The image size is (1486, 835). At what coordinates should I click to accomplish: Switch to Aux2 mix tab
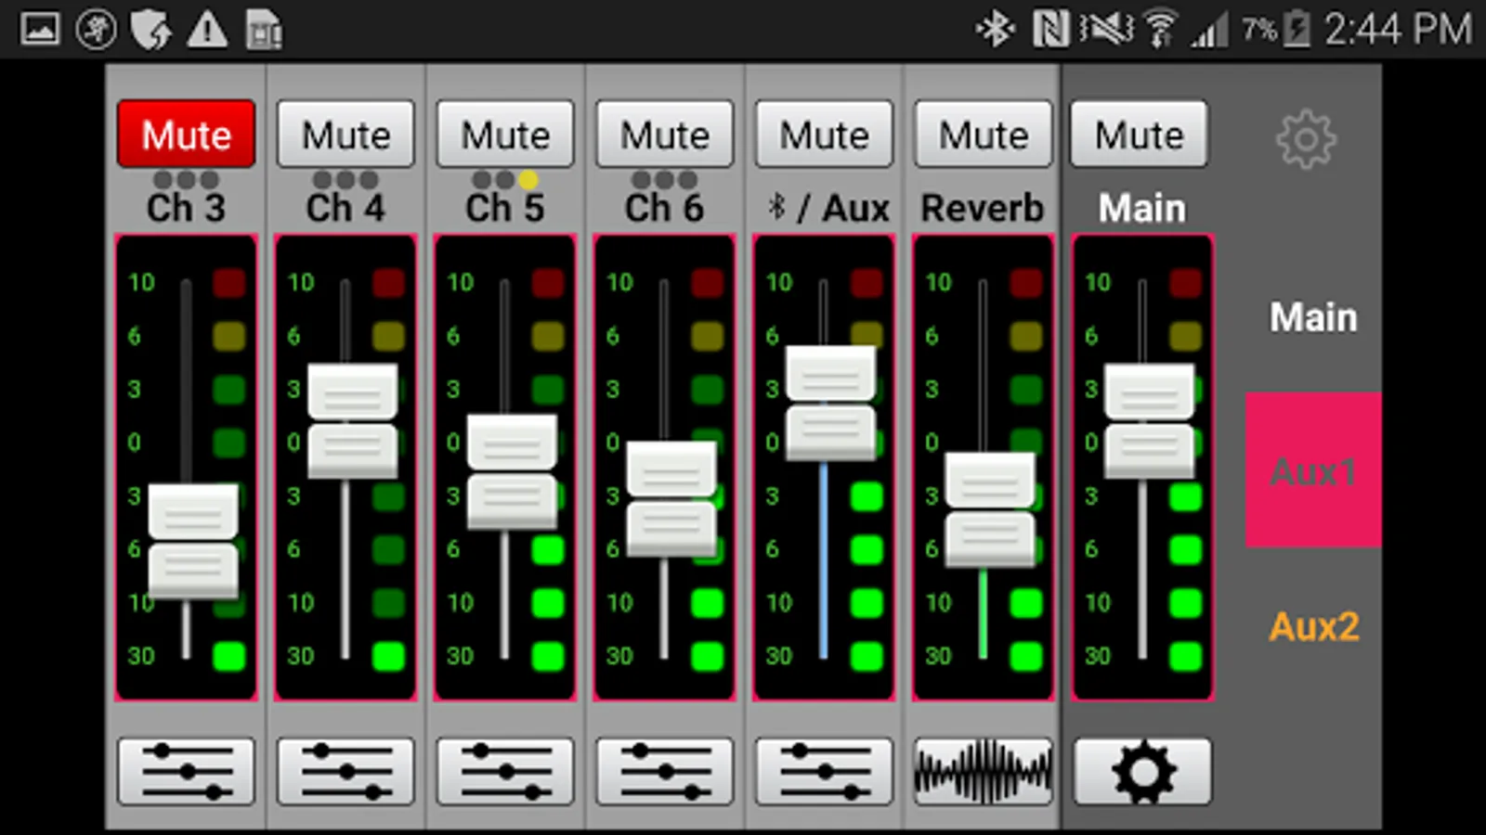(x=1313, y=626)
